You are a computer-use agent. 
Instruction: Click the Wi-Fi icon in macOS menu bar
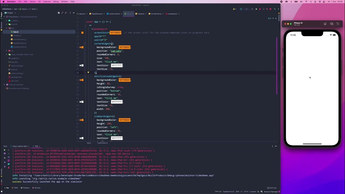(x=306, y=2)
